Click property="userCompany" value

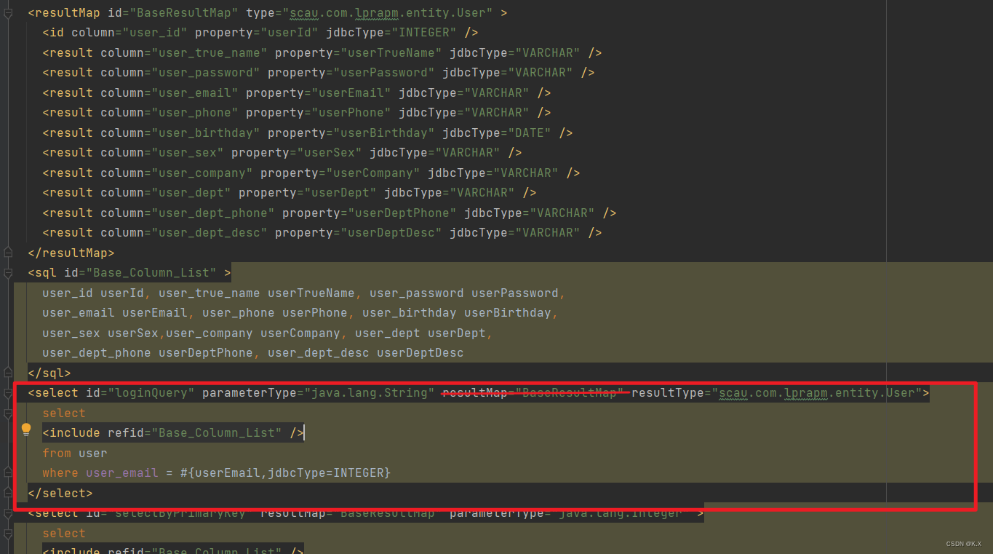340,173
